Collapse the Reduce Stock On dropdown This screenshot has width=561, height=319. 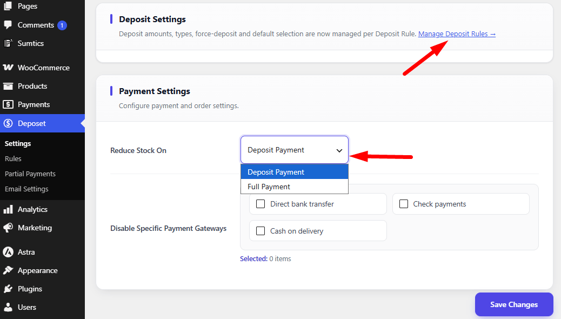(x=295, y=150)
